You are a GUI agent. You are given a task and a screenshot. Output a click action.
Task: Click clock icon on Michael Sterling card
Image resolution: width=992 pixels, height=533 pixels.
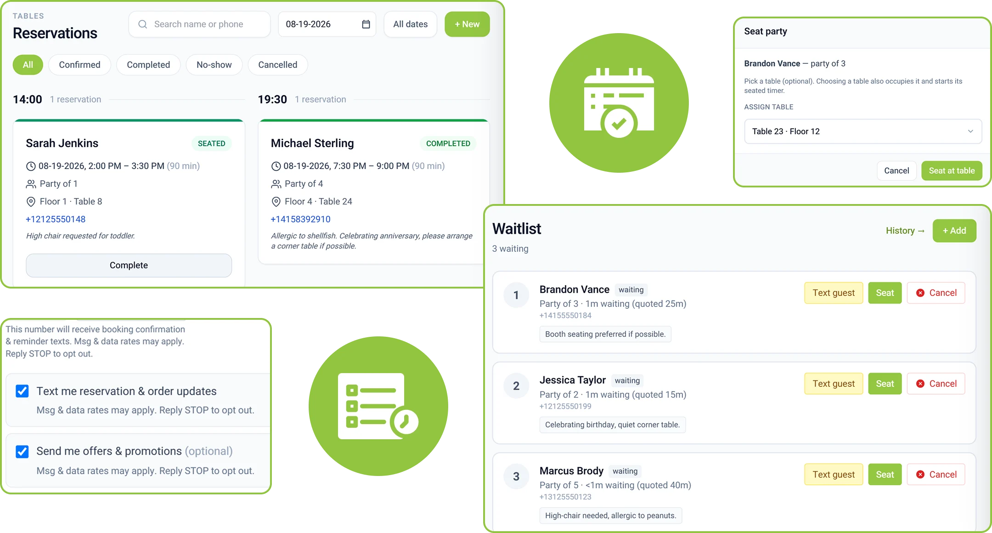coord(276,166)
